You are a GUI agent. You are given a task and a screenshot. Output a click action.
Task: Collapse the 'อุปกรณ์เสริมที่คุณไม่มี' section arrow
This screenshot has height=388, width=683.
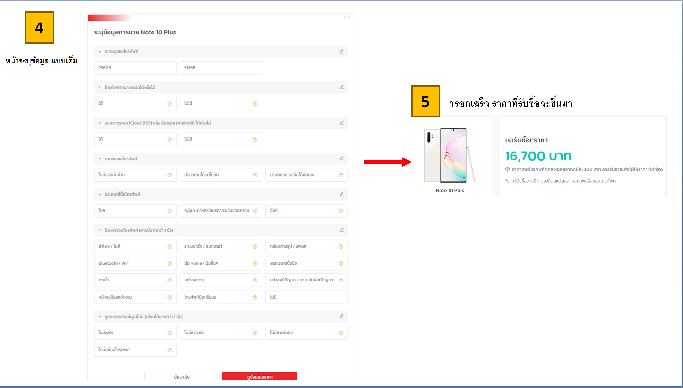point(100,317)
